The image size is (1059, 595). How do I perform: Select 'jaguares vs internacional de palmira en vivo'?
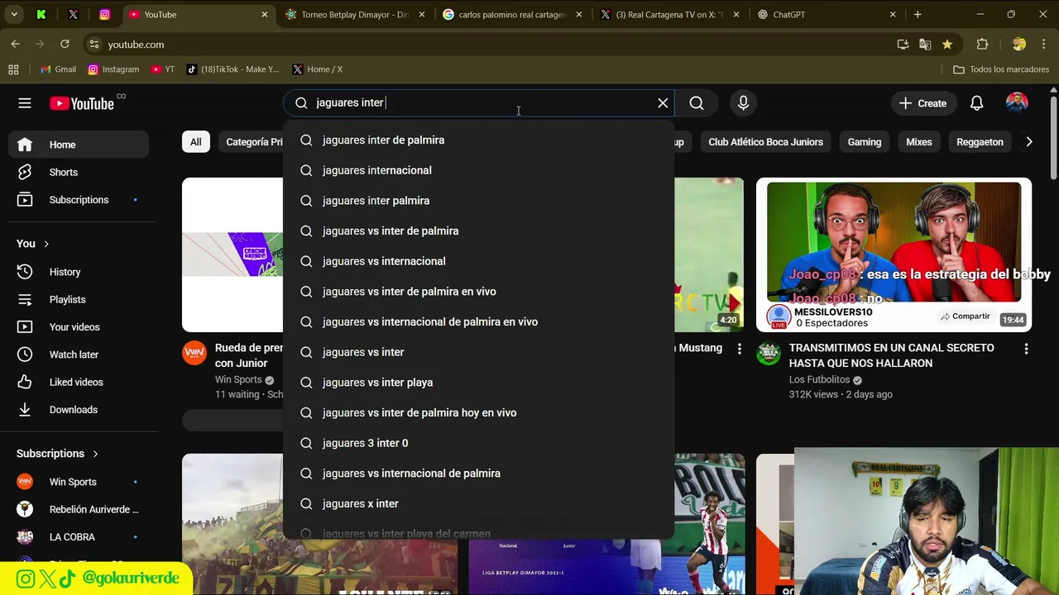pyautogui.click(x=478, y=321)
